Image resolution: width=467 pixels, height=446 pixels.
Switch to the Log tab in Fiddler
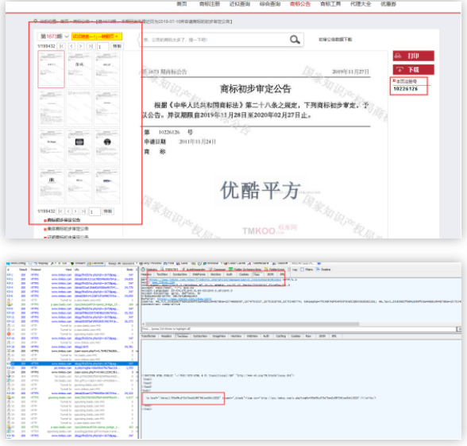[x=292, y=270]
